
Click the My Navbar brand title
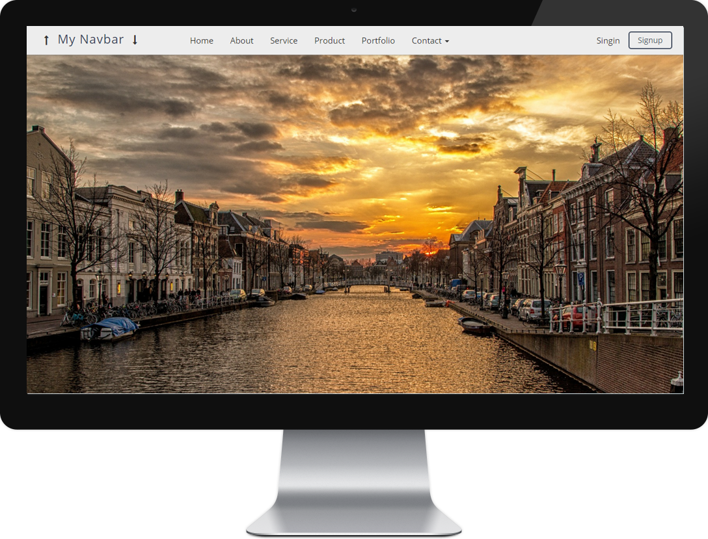[x=90, y=40]
